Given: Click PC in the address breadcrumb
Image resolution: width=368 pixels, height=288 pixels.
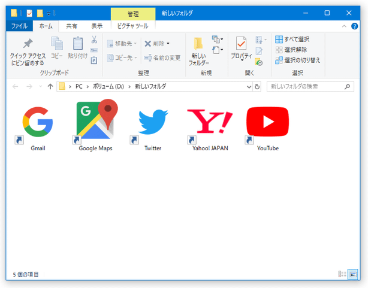Looking at the screenshot, I should pyautogui.click(x=79, y=87).
